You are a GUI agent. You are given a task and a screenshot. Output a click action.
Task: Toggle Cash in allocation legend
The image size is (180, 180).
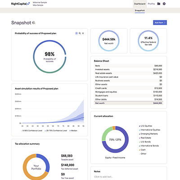pos(142,150)
